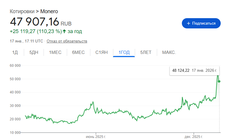Show the МАКС. full history tab
Viewport: 236px width, 140px height.
(169, 52)
